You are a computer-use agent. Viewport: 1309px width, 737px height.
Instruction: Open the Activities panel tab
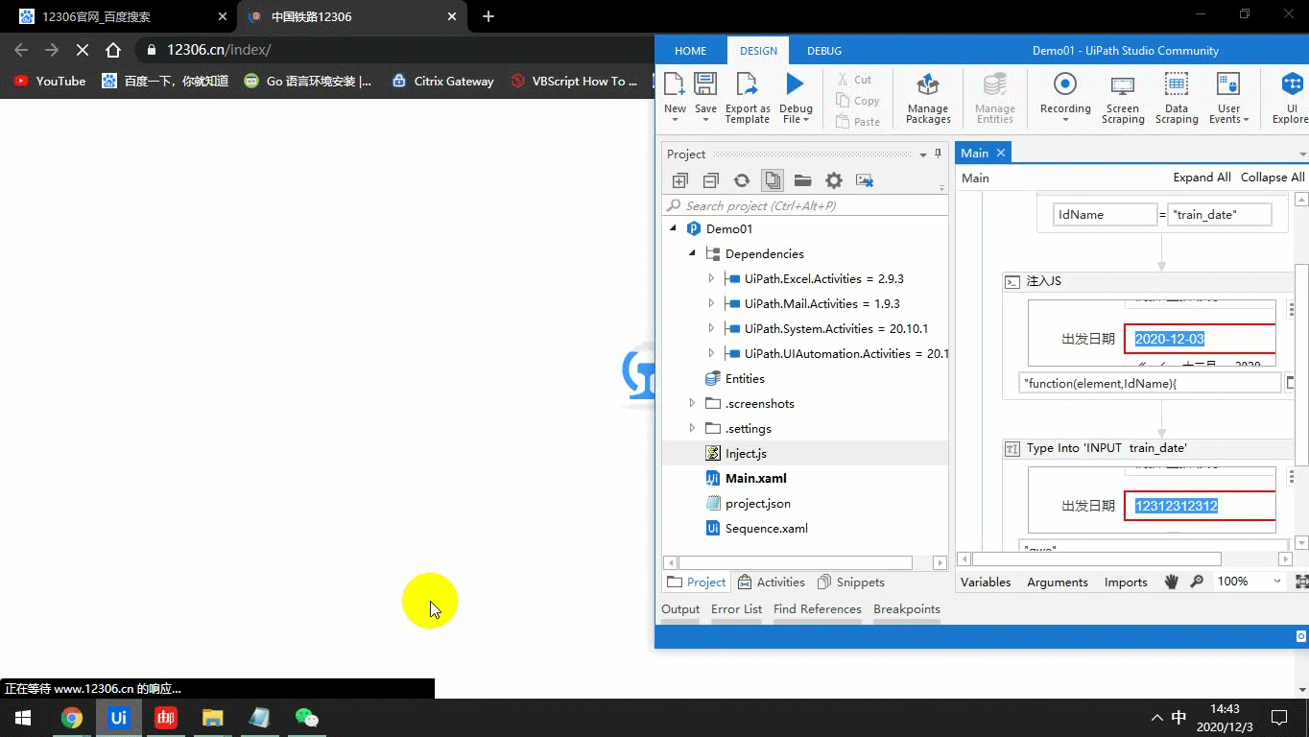771,582
